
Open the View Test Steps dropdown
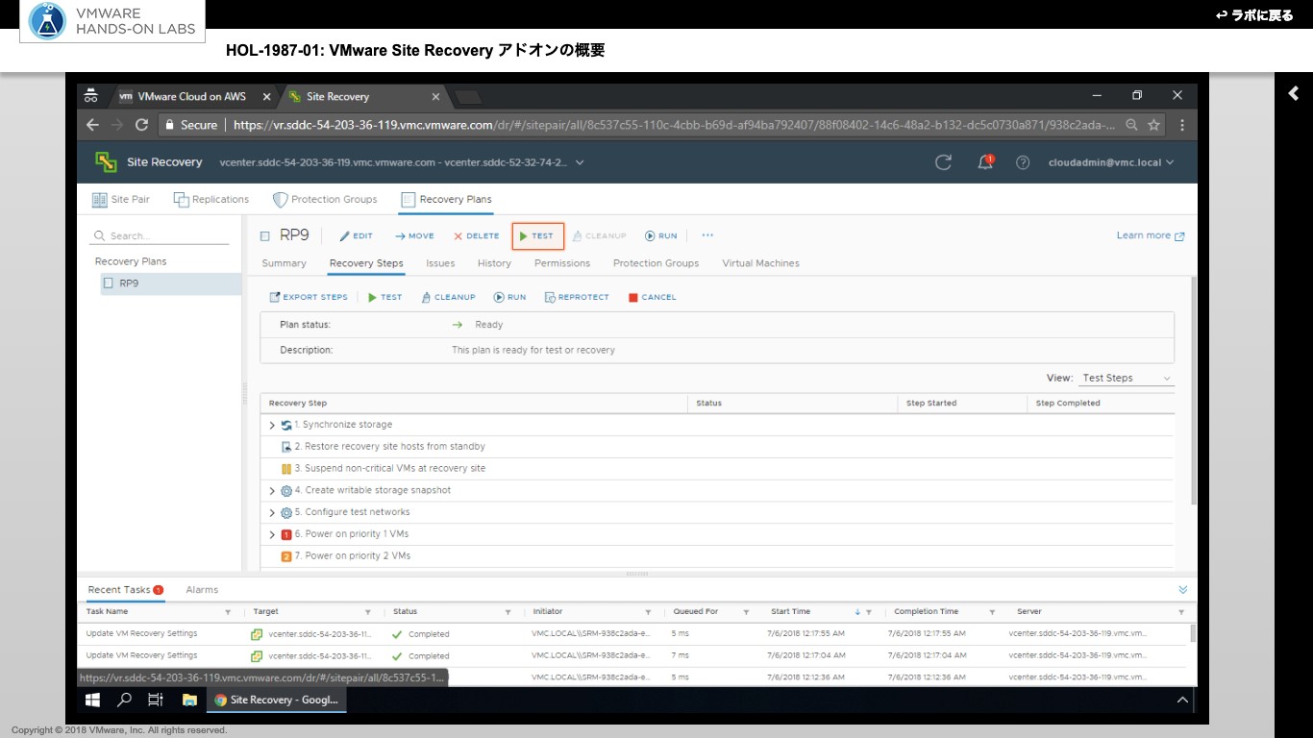1126,379
